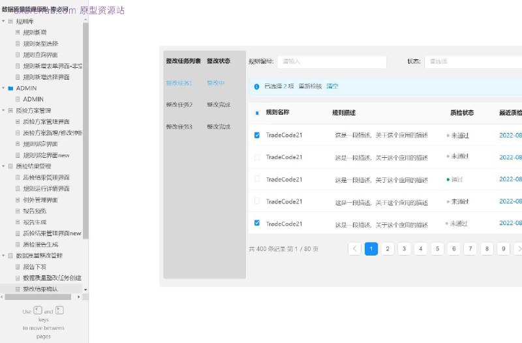This screenshot has width=522, height=343.
Task: Click the page icon next to 规则类型选择
Action: 18,44
